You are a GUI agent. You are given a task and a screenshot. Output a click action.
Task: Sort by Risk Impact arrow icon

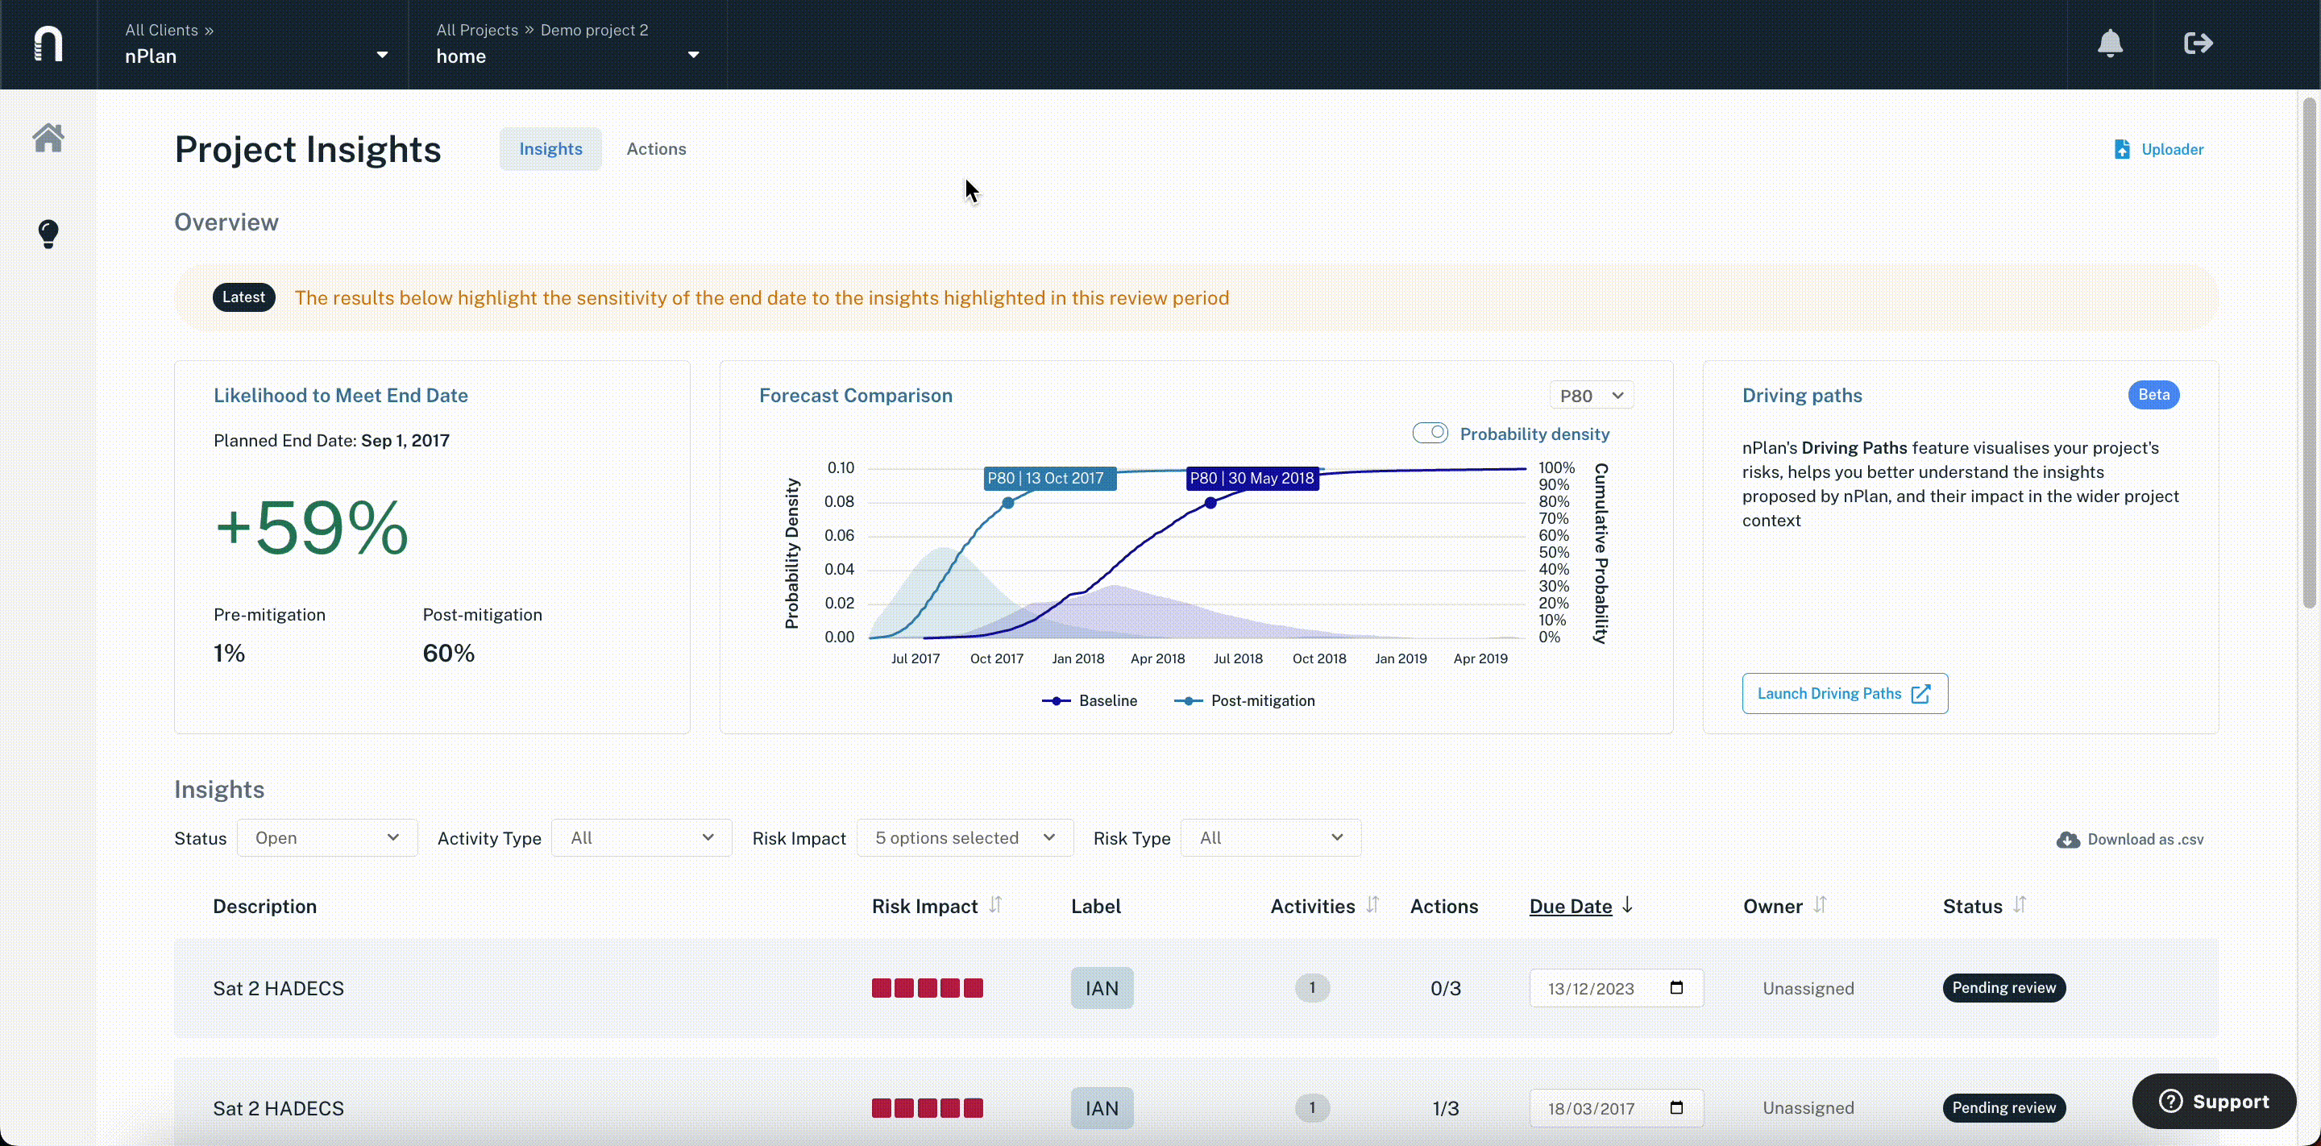[995, 906]
